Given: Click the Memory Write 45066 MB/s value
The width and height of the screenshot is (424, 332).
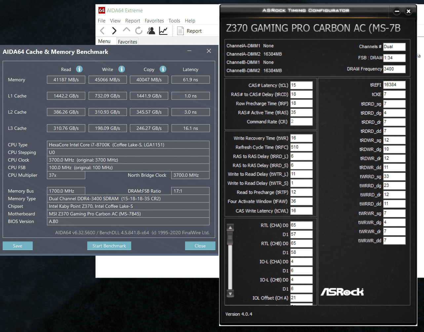Looking at the screenshot, I should coord(107,80).
